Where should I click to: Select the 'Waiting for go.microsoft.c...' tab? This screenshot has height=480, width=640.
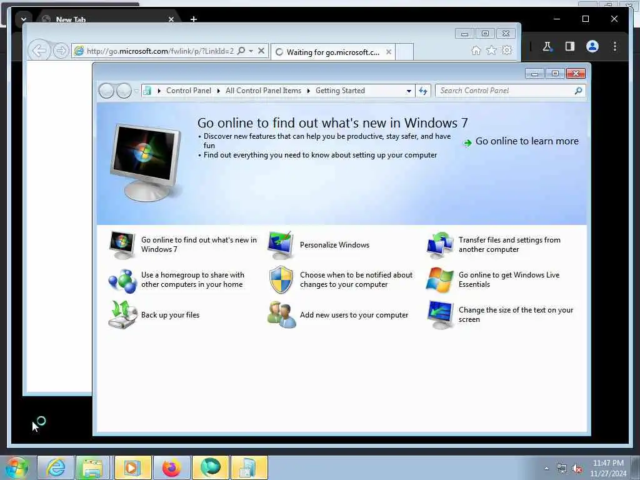click(332, 52)
